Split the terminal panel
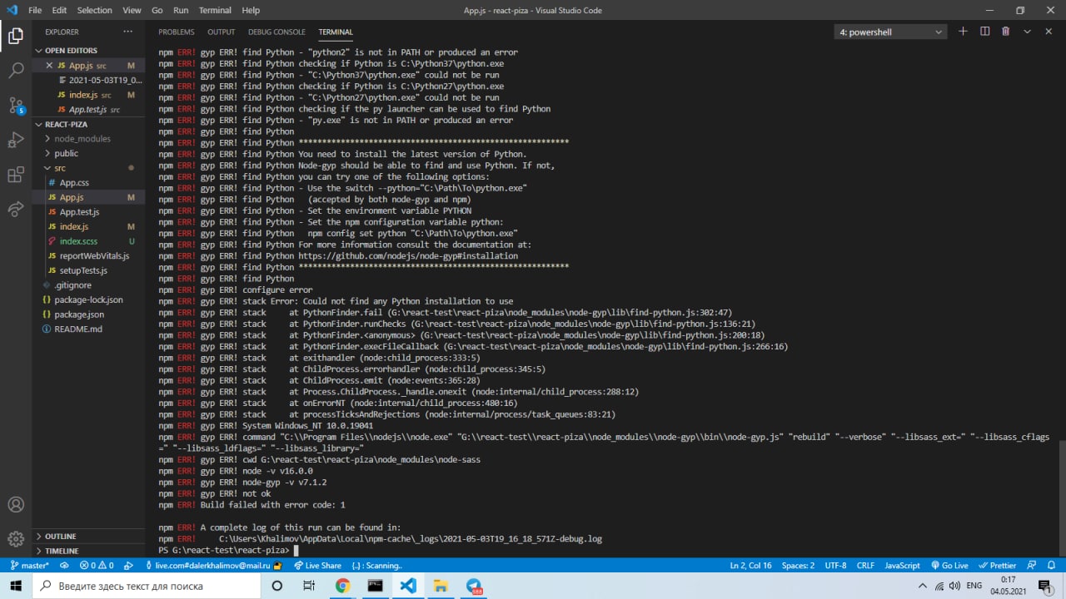Screen dimensions: 1066x599 click(x=984, y=32)
